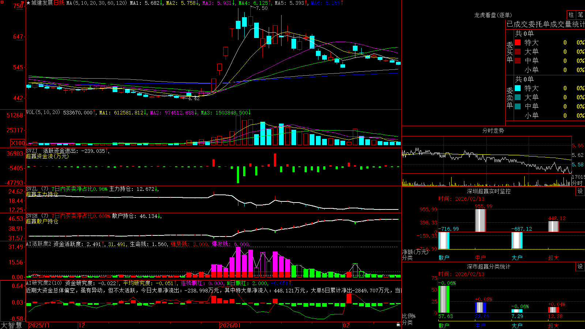
Task: Click the 大智慧 logo at bottom left
Action: [11, 325]
